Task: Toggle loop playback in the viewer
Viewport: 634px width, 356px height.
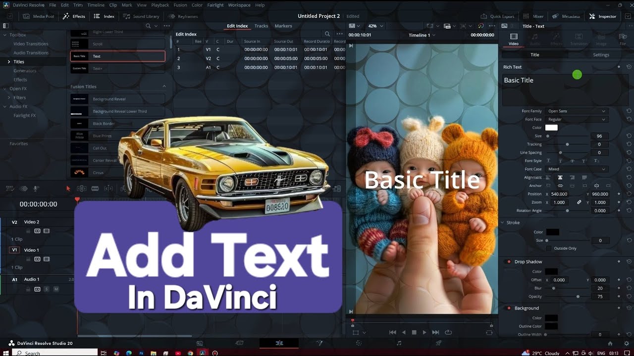Action: 448,332
